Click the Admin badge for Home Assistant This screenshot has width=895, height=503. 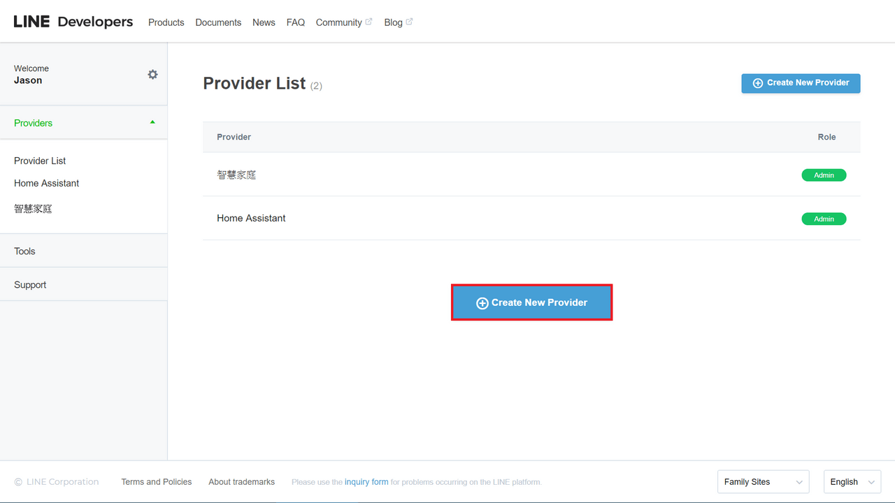coord(824,219)
